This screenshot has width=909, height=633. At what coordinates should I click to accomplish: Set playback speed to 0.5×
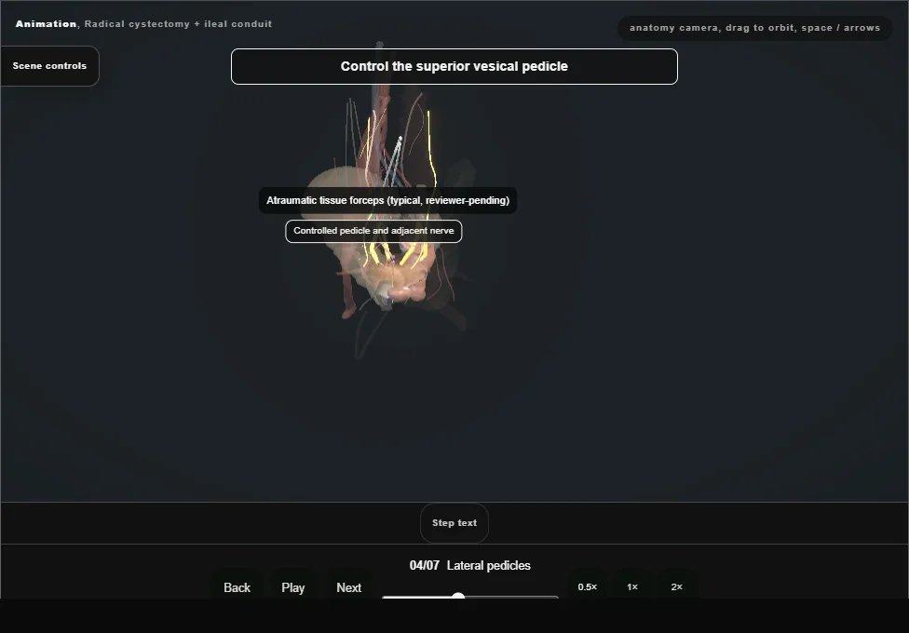pos(588,586)
